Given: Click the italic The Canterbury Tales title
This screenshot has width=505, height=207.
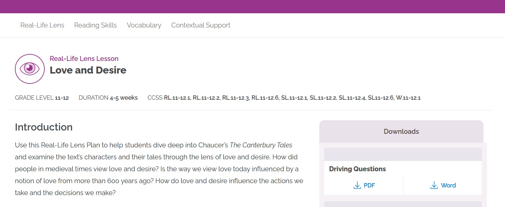Looking at the screenshot, I should 261,145.
